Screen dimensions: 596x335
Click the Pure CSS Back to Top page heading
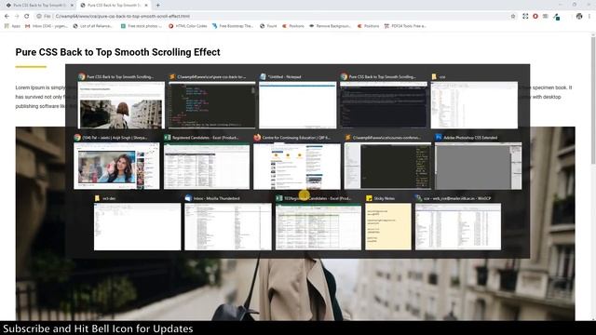tap(118, 52)
